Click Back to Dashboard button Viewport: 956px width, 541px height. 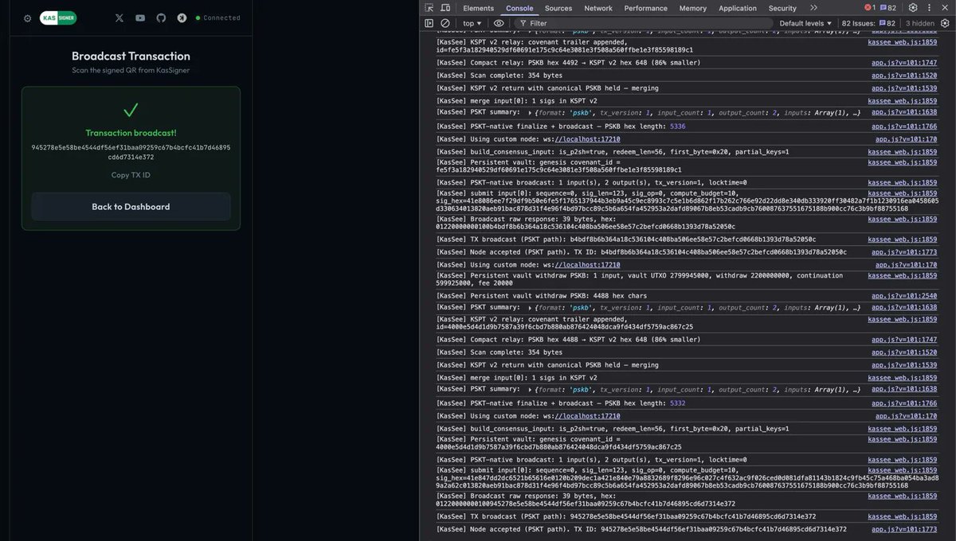[131, 206]
